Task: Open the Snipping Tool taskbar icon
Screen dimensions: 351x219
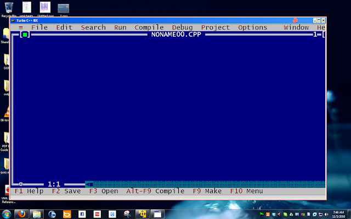Action: [127, 214]
